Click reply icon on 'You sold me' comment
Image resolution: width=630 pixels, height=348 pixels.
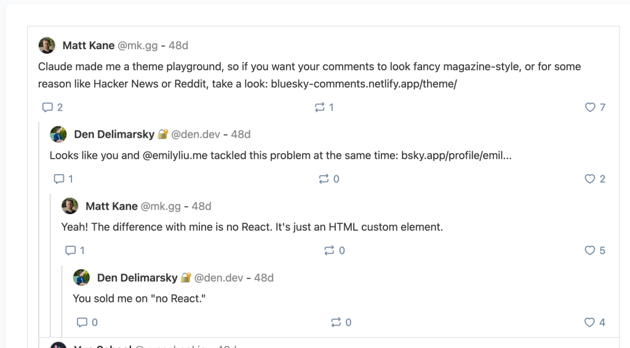point(82,323)
